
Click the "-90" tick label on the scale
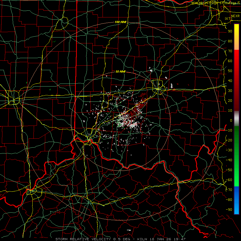pyautogui.click(x=229, y=210)
